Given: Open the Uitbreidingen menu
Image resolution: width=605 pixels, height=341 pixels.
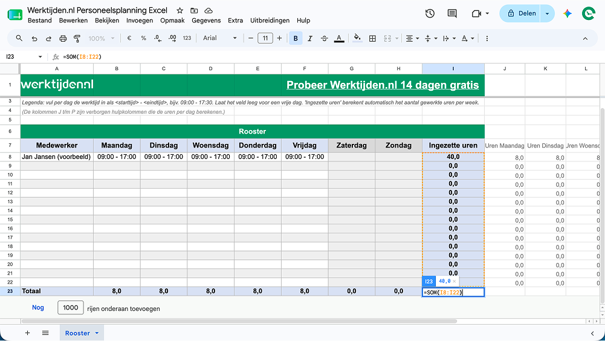Looking at the screenshot, I should (x=270, y=21).
